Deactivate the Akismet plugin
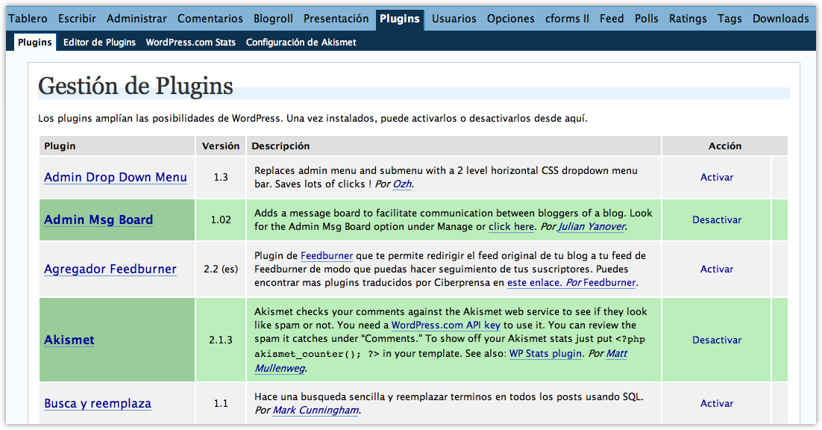This screenshot has width=822, height=430. [x=716, y=340]
